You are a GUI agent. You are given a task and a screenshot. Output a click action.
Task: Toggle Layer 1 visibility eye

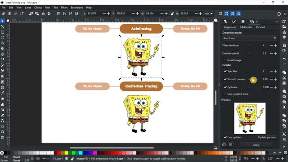[67, 159]
